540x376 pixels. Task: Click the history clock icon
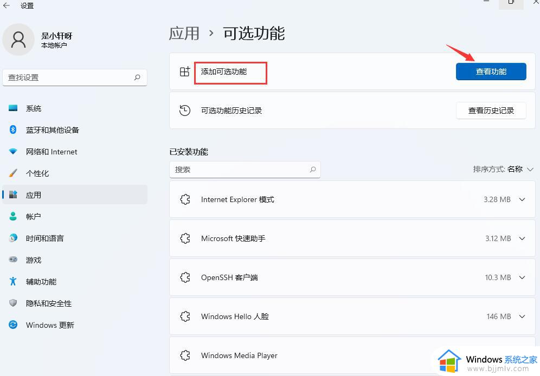click(185, 111)
